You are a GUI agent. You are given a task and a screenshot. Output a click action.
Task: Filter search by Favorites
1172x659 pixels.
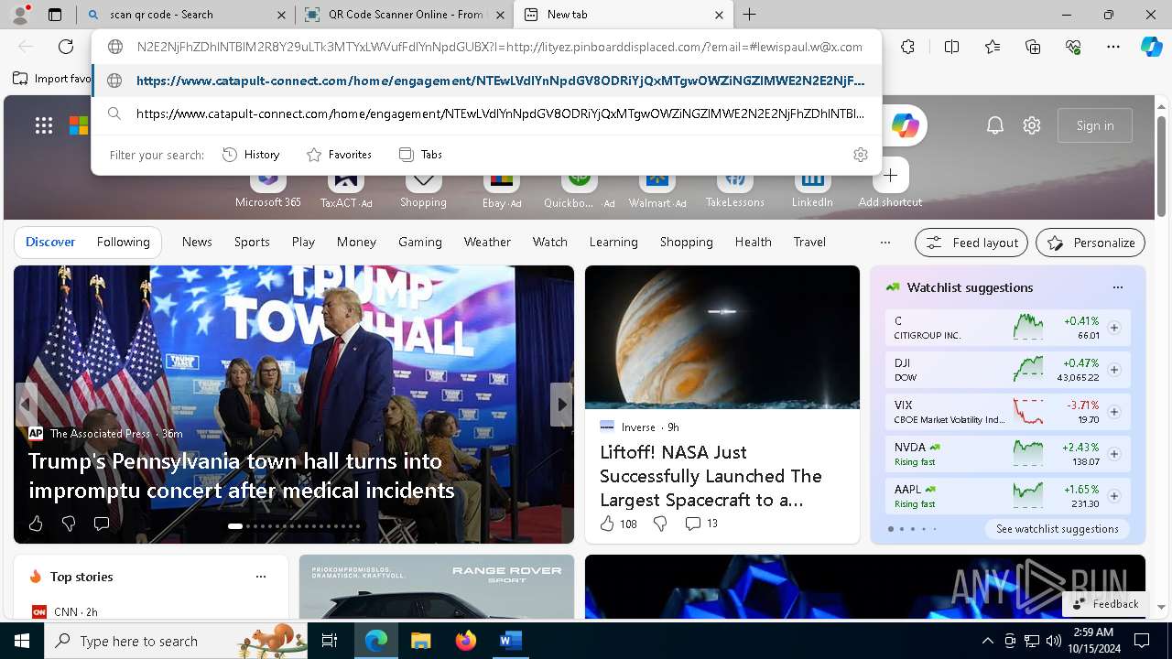(339, 155)
